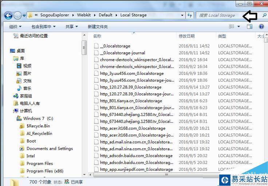Click the Back navigation arrow button
Image resolution: width=268 pixels, height=186 pixels.
pyautogui.click(x=8, y=16)
